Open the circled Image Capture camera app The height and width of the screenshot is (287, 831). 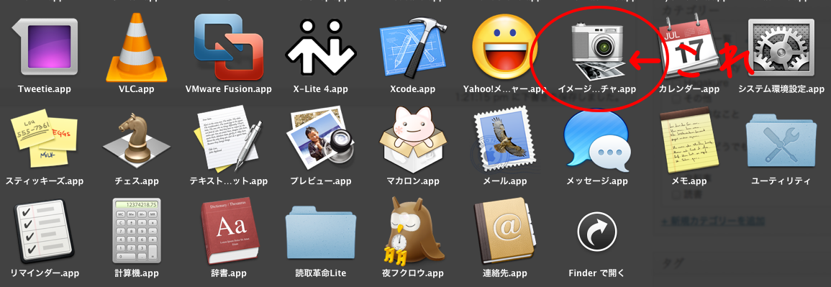(596, 50)
